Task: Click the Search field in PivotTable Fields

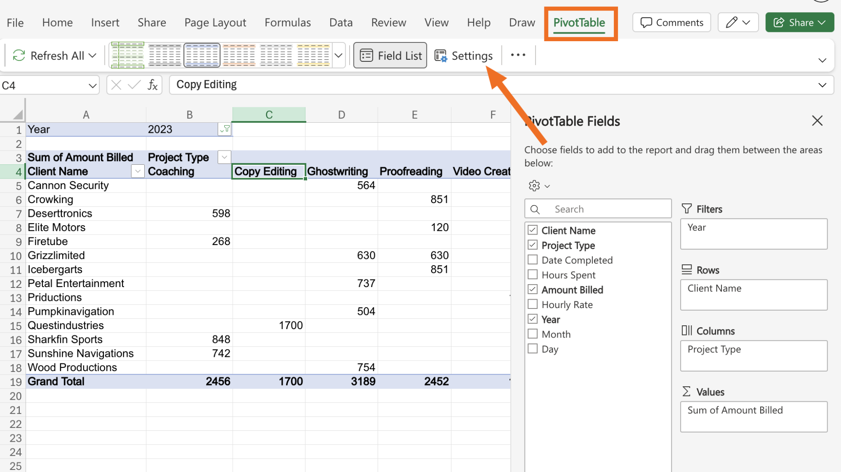Action: [597, 208]
